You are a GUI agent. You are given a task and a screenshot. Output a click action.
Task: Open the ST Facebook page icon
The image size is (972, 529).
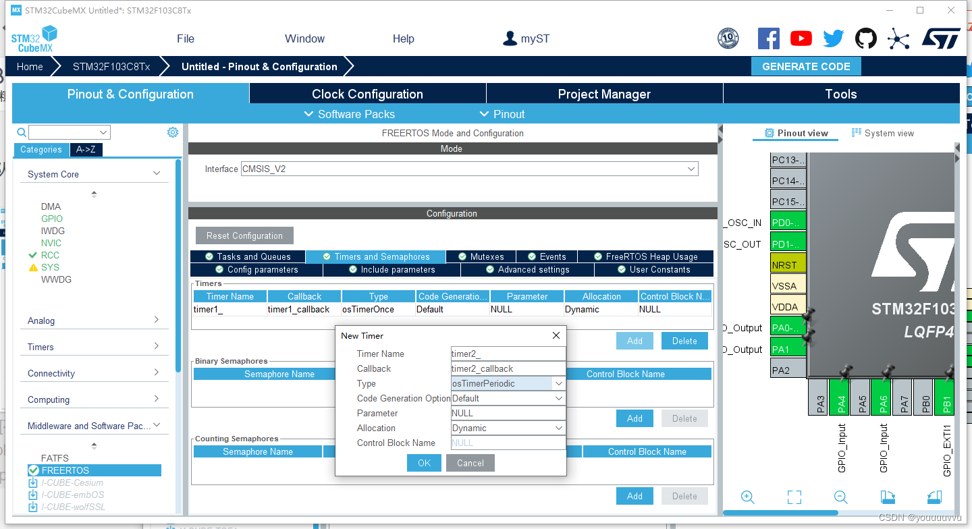[x=768, y=38]
